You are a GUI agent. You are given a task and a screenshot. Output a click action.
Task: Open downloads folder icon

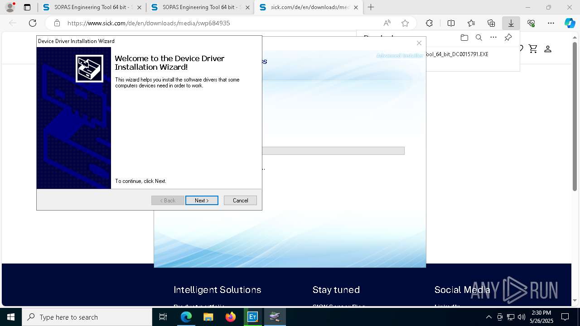464,38
